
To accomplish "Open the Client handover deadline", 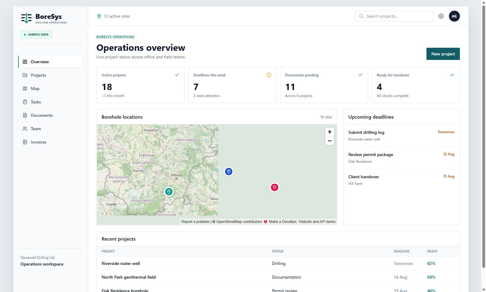I will 401,180.
